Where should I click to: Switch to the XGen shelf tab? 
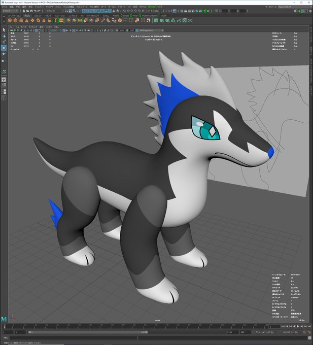[x=164, y=16]
